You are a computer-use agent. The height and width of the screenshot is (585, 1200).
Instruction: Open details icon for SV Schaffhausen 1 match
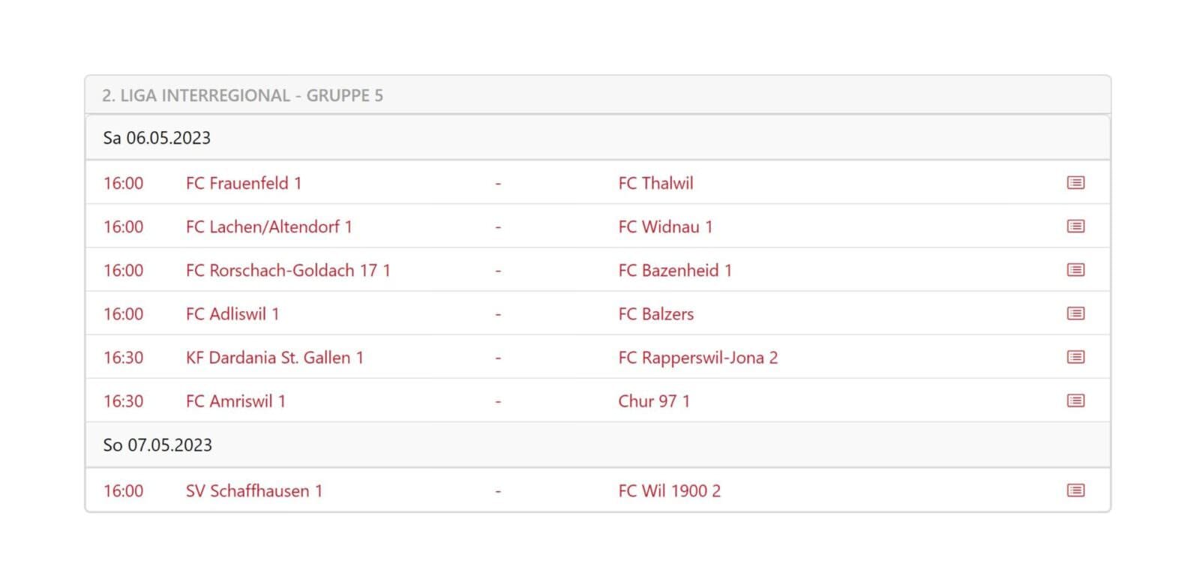1075,490
